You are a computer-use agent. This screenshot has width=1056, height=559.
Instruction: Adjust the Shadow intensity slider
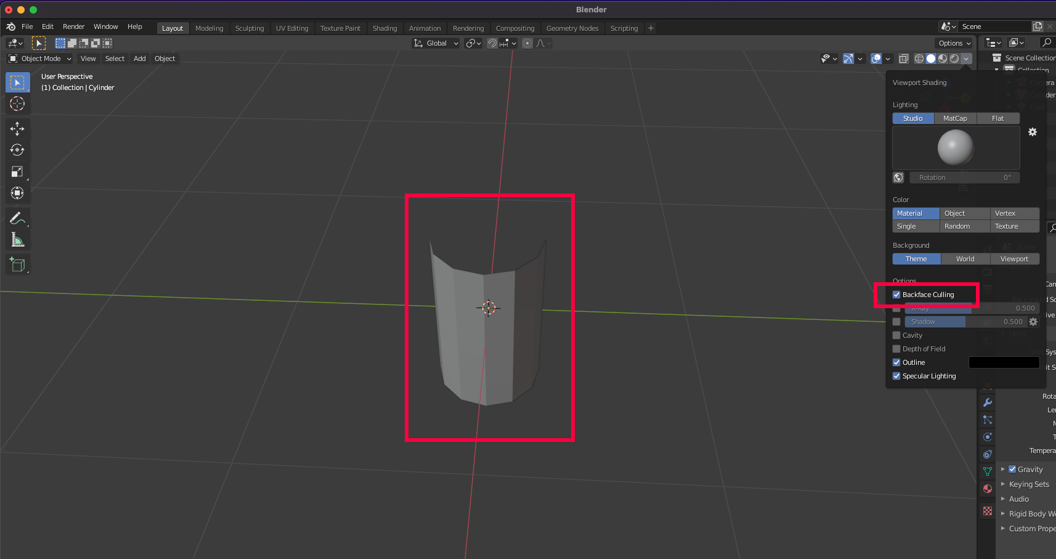966,322
